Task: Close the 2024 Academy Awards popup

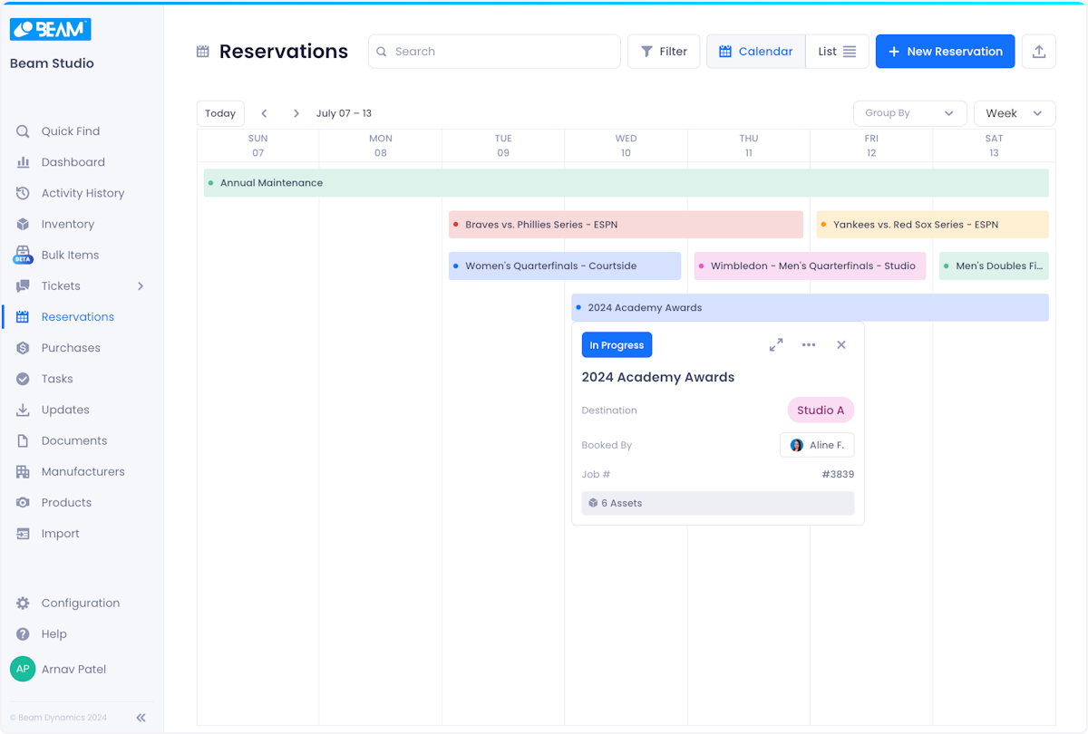Action: pos(841,345)
